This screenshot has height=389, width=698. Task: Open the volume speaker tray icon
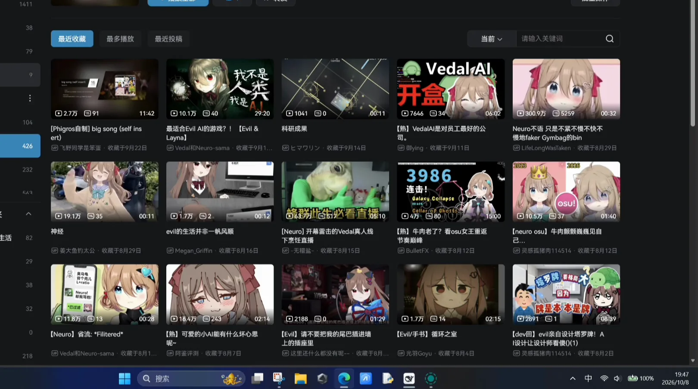pyautogui.click(x=617, y=379)
